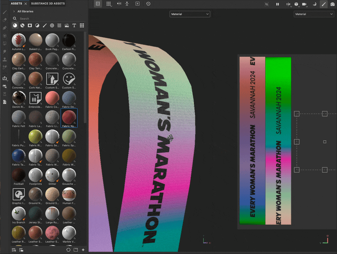Click the frame/center view icon

point(137,4)
